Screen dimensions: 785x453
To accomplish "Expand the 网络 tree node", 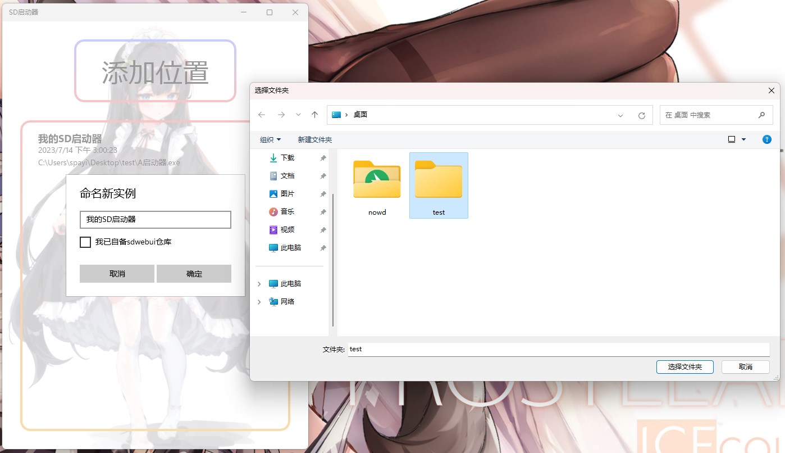I will coord(259,302).
